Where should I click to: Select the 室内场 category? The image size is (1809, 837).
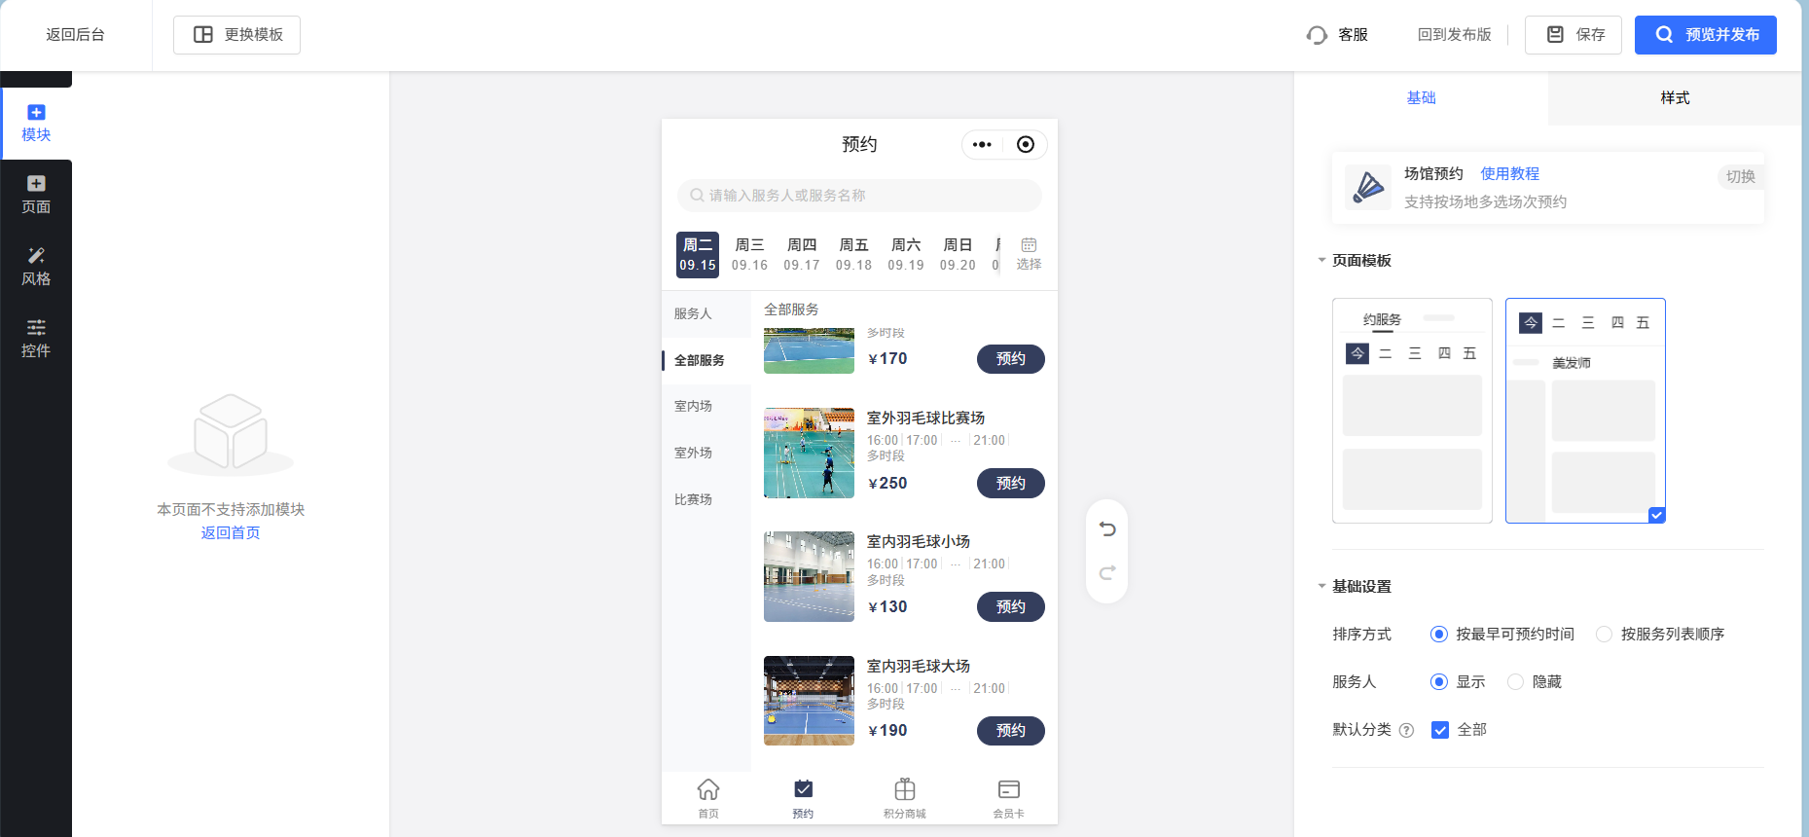(706, 407)
